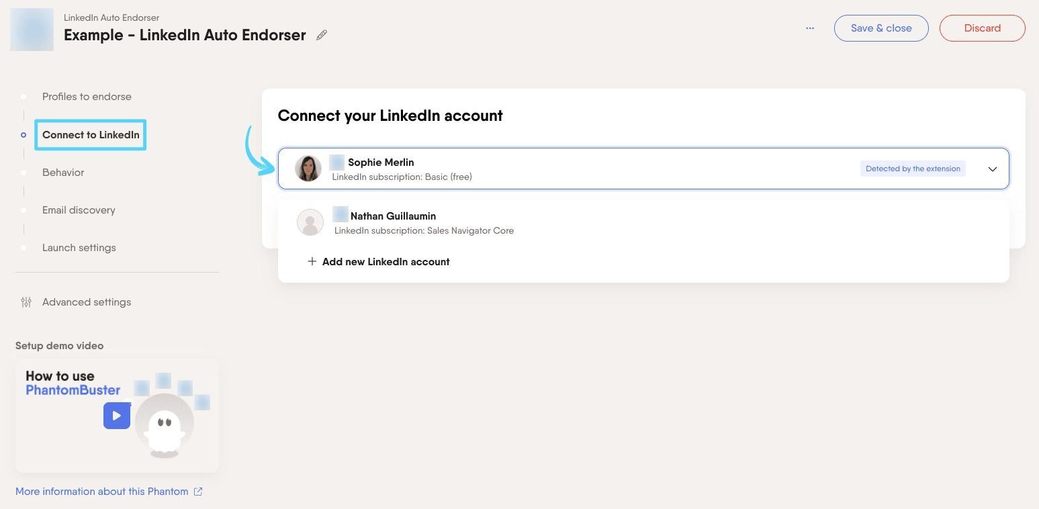The height and width of the screenshot is (509, 1039).
Task: Collapse the LinkedIn account dropdown chevron
Action: 992,169
